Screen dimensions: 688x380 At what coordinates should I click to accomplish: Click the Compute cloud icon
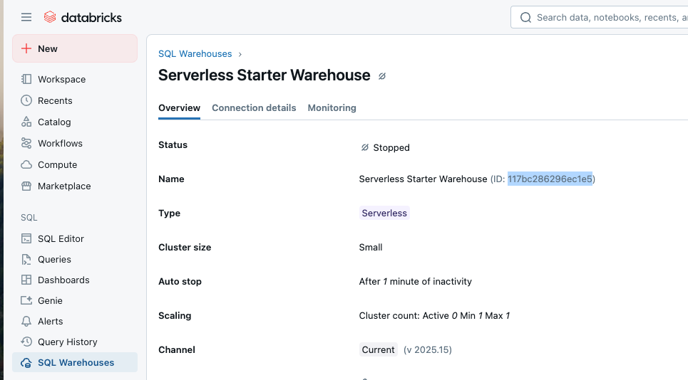(x=26, y=164)
